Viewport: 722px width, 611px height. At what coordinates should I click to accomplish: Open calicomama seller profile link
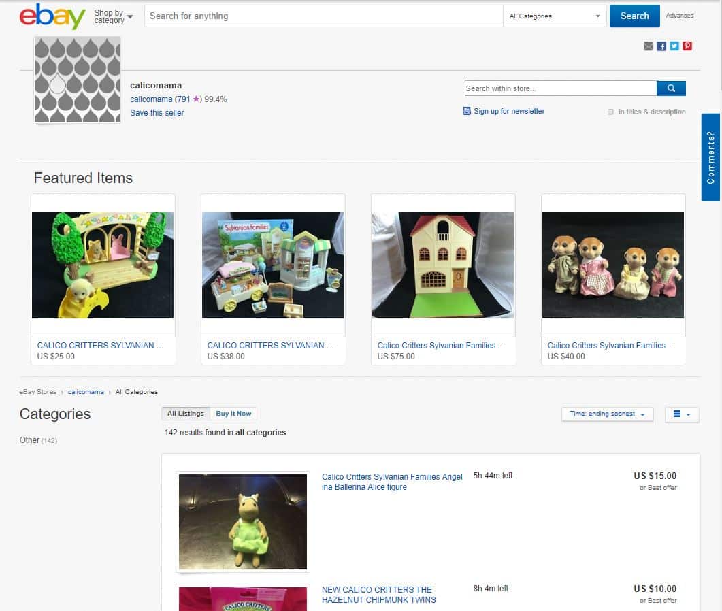coord(151,99)
